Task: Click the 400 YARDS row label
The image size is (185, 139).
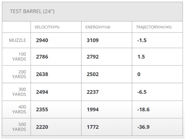Action: 19,109
